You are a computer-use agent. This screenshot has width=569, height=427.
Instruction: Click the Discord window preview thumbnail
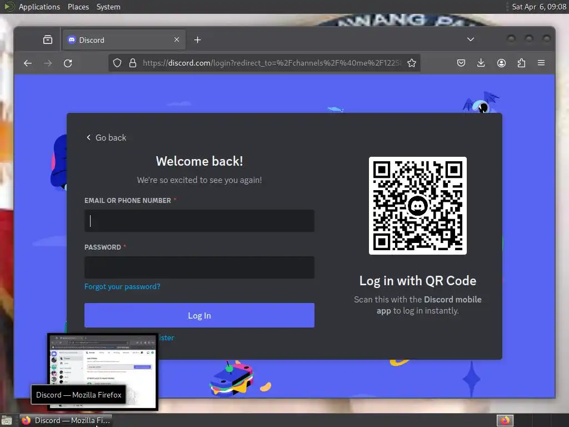click(103, 372)
